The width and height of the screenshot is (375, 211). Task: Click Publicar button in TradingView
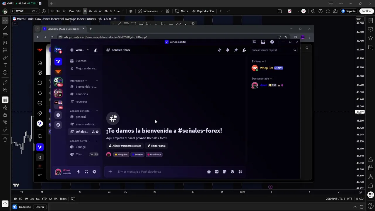(367, 11)
